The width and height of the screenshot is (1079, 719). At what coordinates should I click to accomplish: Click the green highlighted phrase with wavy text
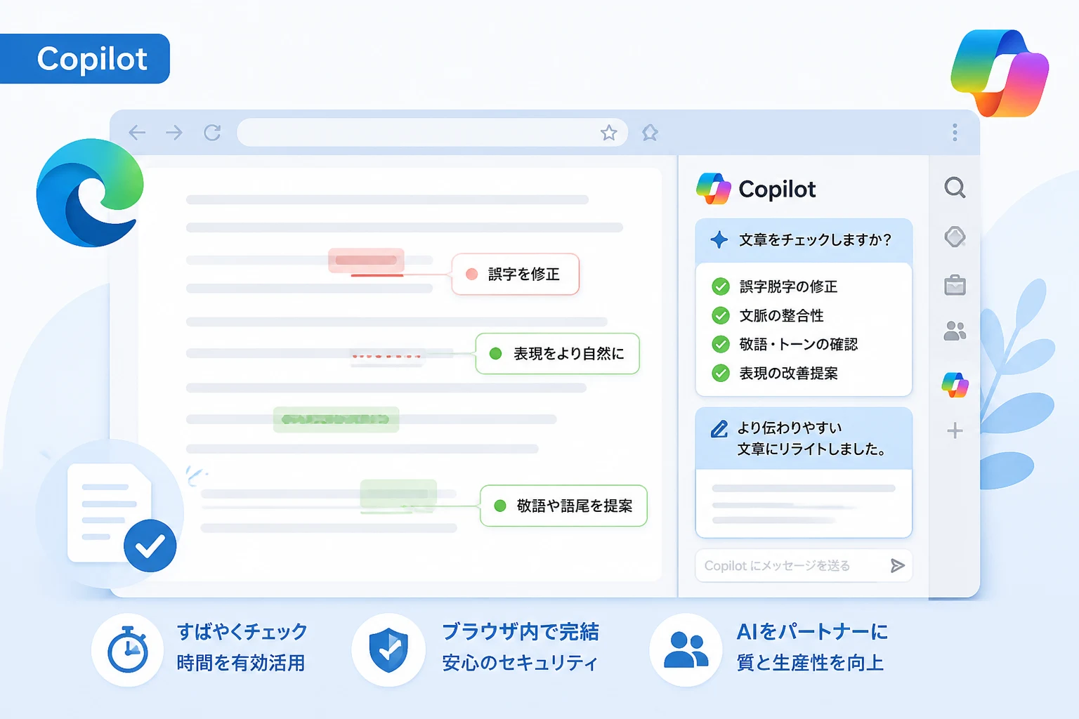coord(336,419)
